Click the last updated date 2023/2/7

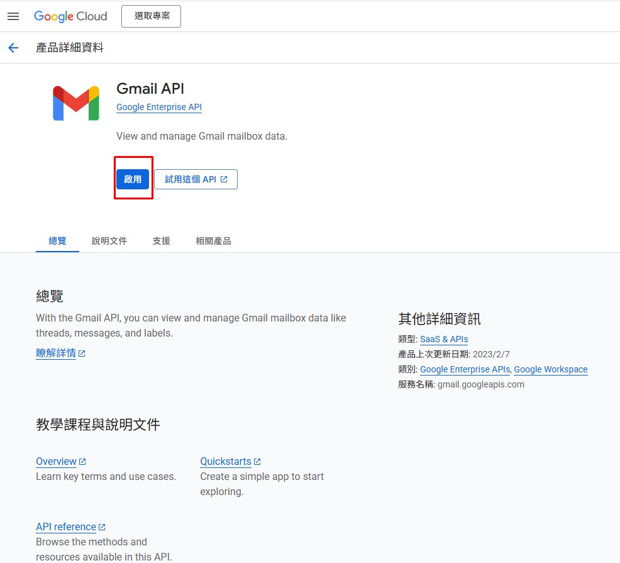click(491, 354)
